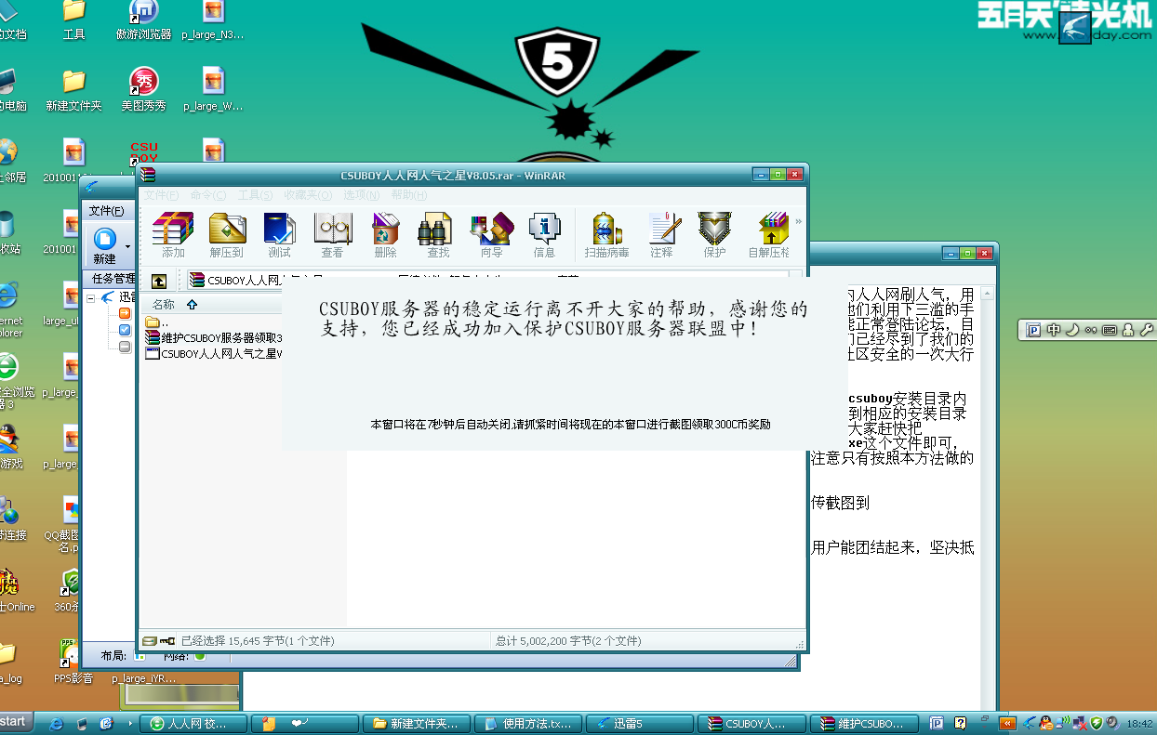Open the dropdown arrow beside 新建 in Xunlei
The image size is (1157, 735).
pyautogui.click(x=129, y=247)
